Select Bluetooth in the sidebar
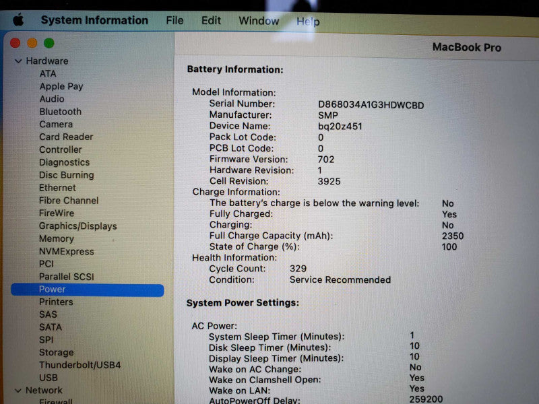The height and width of the screenshot is (404, 539). [x=61, y=112]
